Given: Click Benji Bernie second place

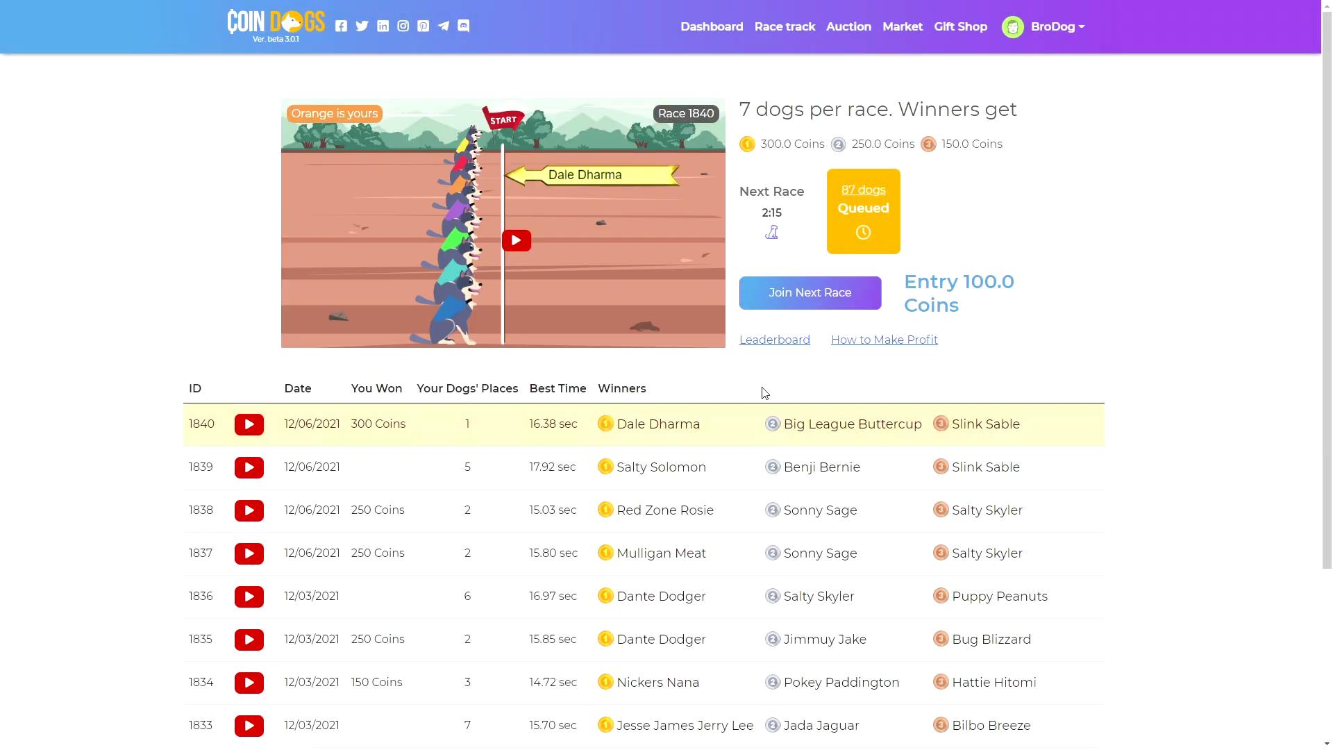Looking at the screenshot, I should pos(821,467).
